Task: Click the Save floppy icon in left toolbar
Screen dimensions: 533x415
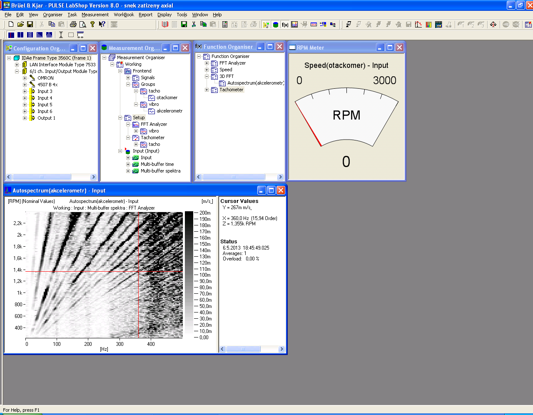Action: point(30,24)
